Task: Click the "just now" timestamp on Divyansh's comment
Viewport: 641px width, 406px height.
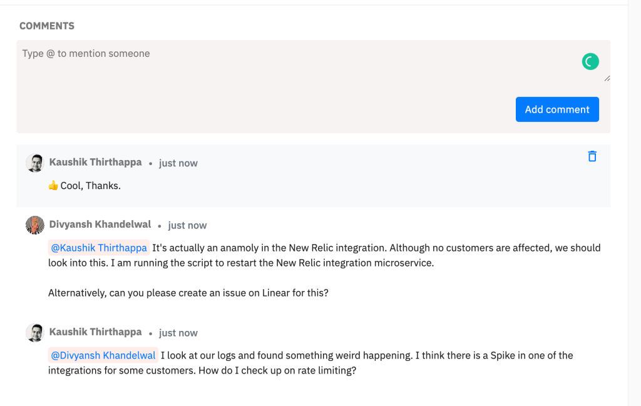Action: pyautogui.click(x=187, y=225)
